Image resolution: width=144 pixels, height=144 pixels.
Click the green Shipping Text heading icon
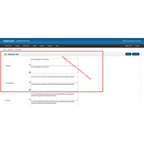click(5, 54)
